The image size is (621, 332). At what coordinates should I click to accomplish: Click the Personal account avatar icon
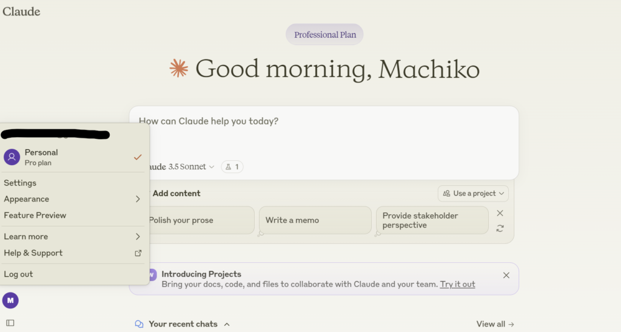[12, 157]
